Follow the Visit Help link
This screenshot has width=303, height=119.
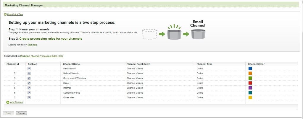click(32, 45)
